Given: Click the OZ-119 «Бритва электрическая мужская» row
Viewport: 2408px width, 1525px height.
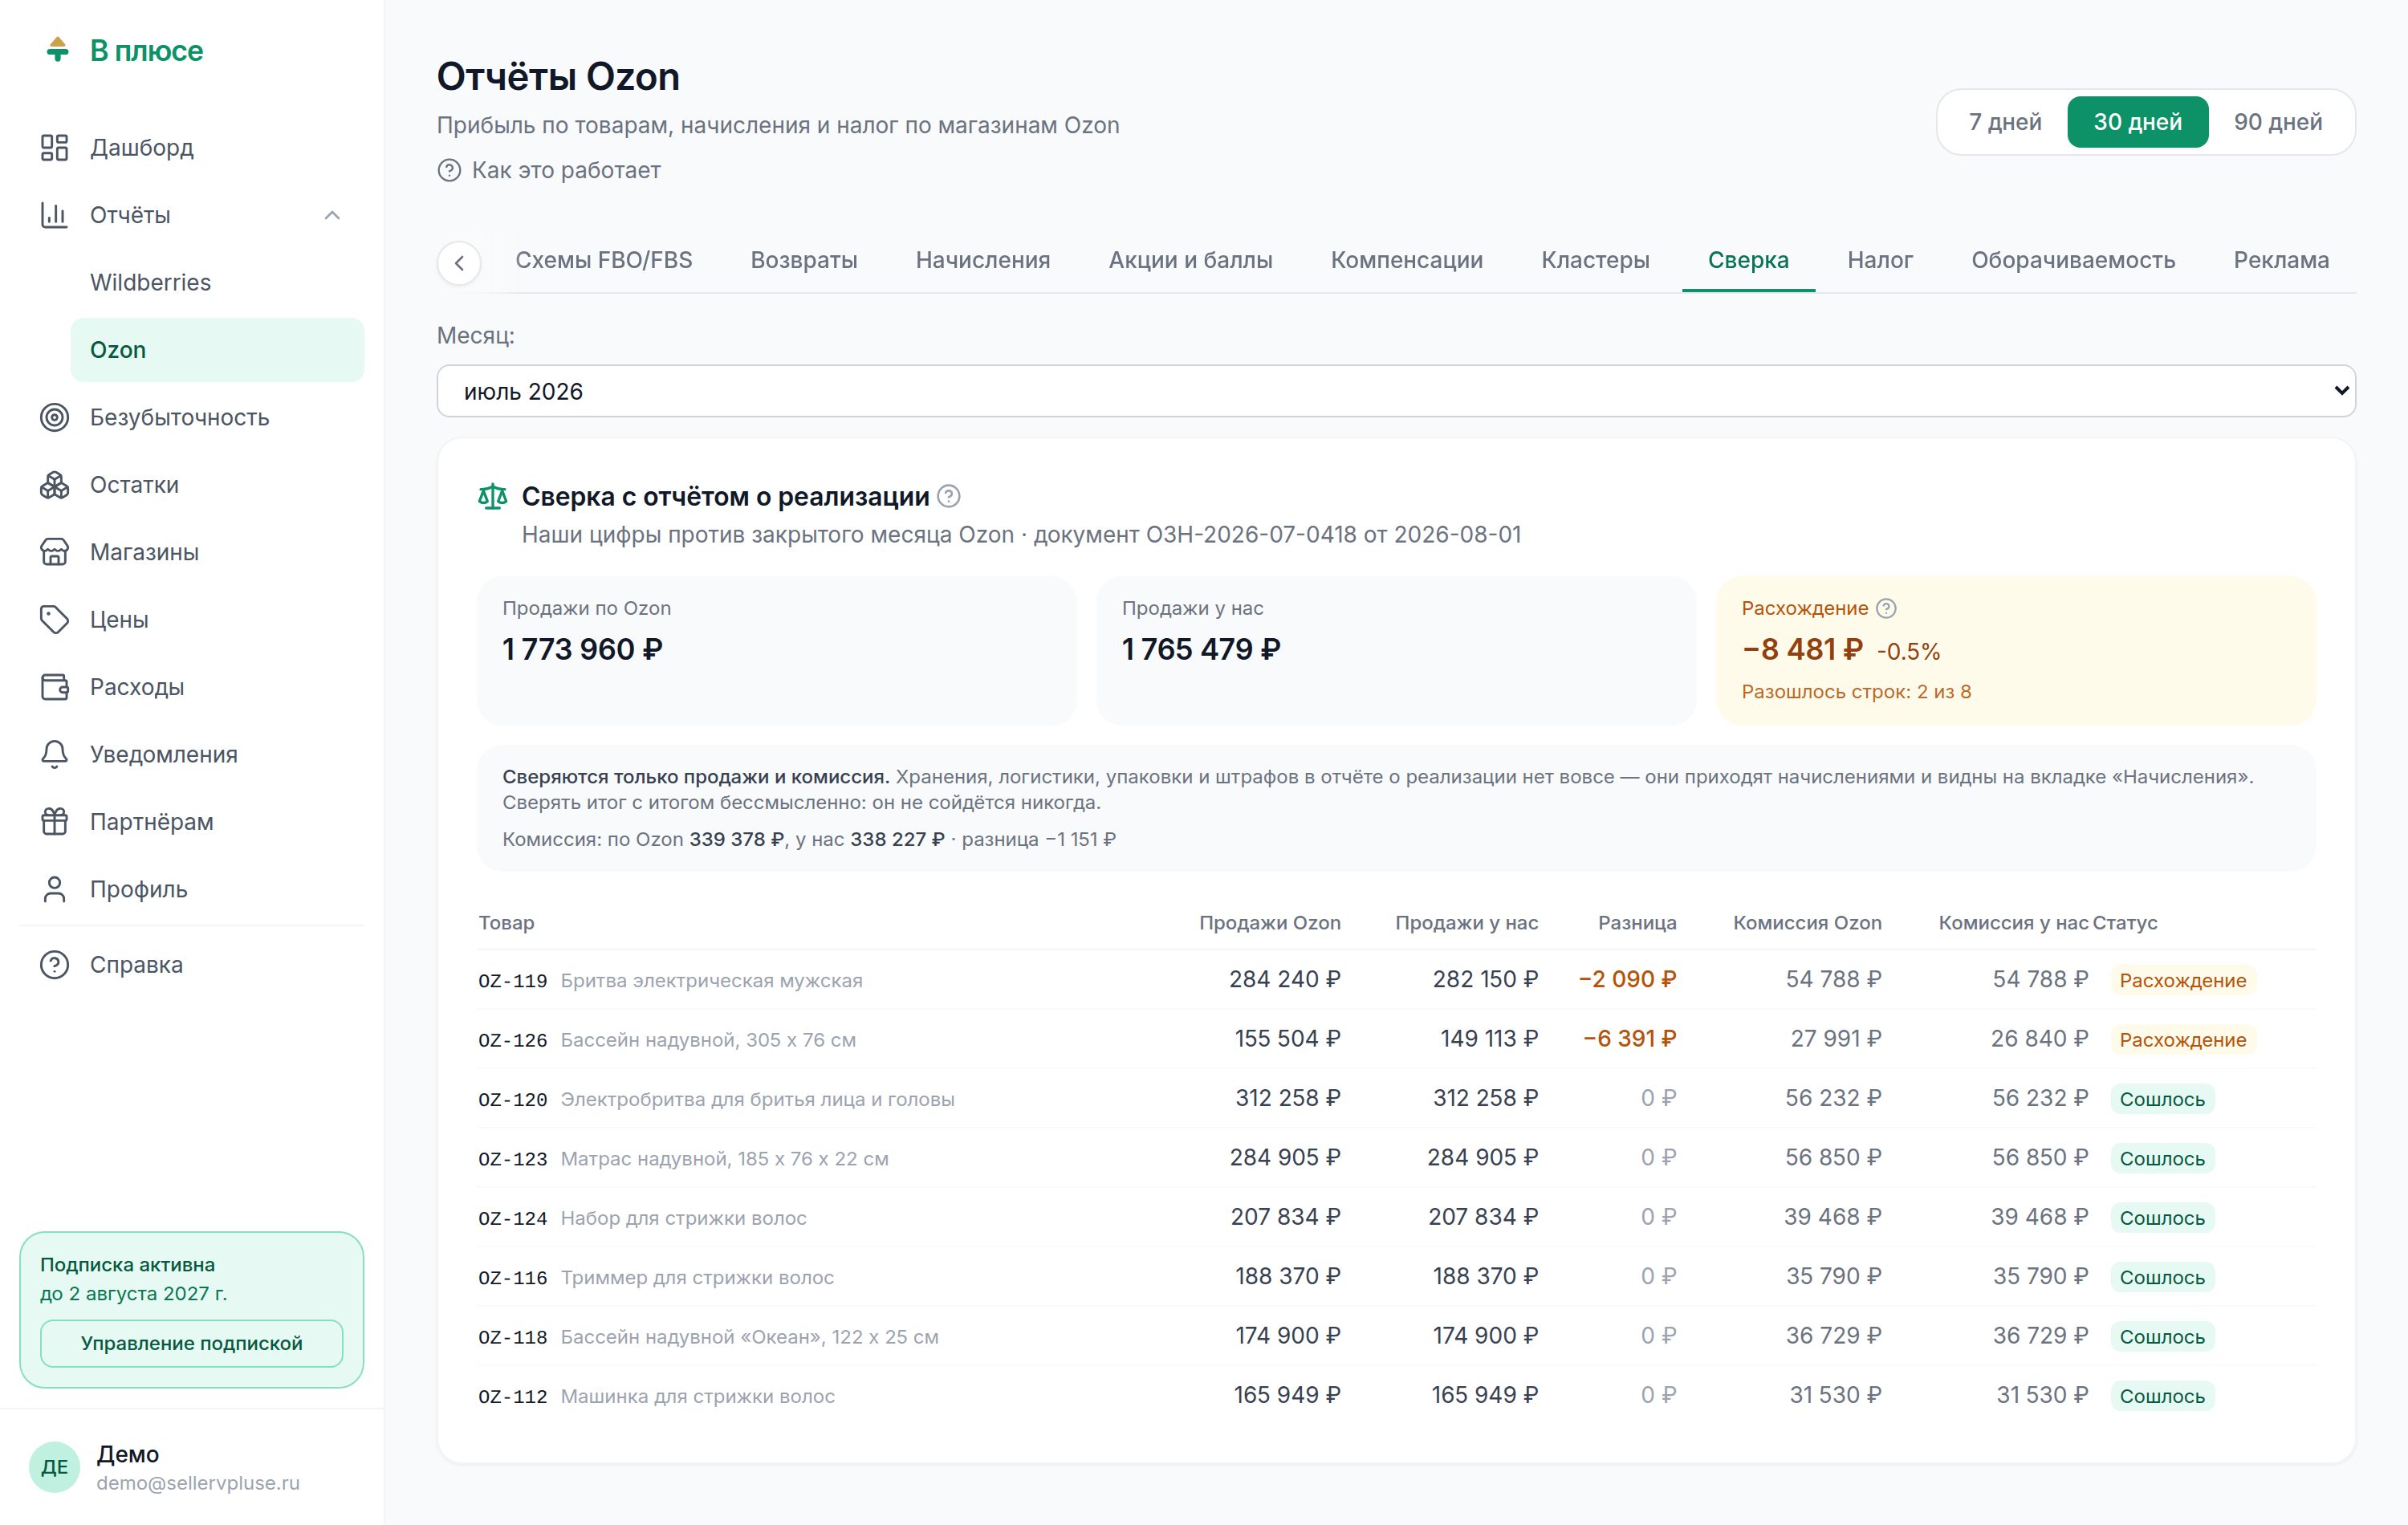Looking at the screenshot, I should [x=1396, y=980].
